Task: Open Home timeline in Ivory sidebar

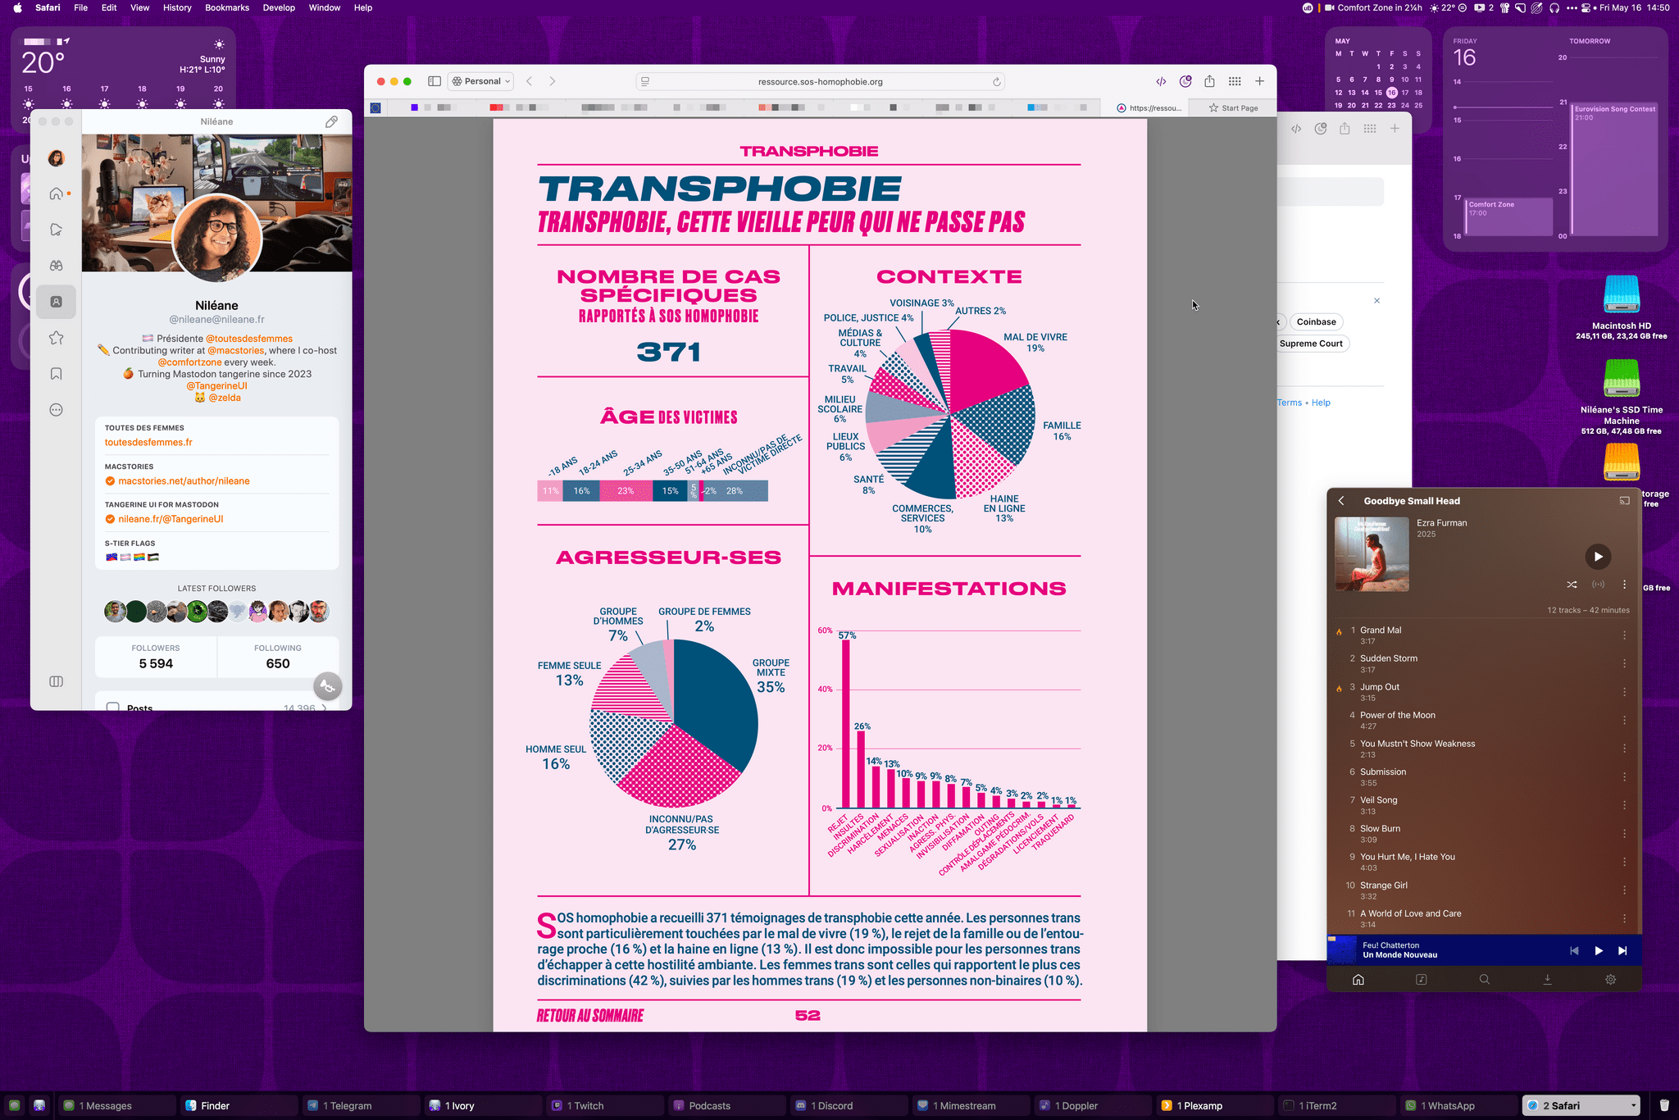Action: click(56, 193)
